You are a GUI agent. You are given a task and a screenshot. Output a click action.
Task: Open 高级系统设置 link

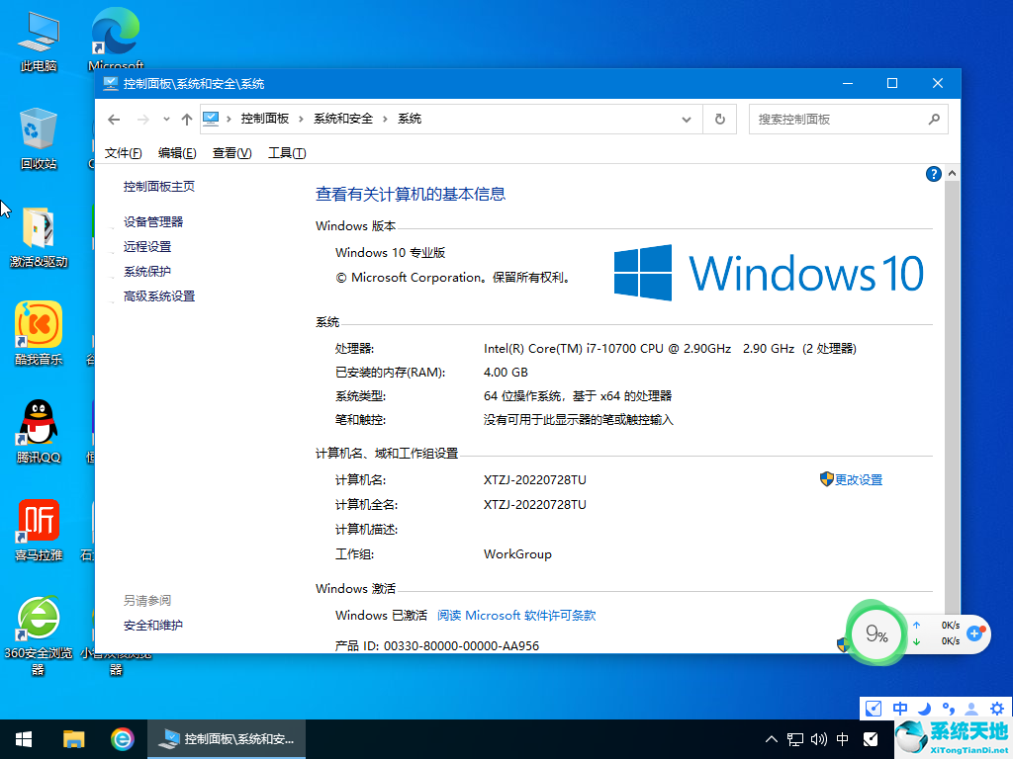(159, 296)
